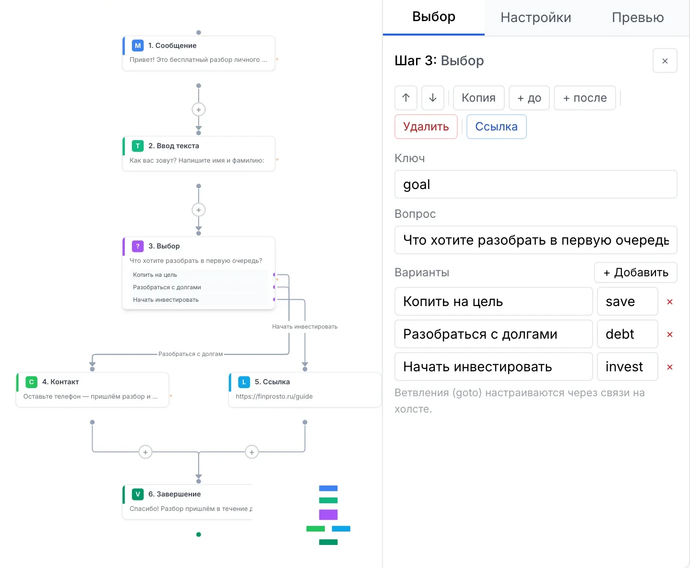Screen dimensions: 690x568
Task: Click the red Удалить button
Action: coord(426,127)
